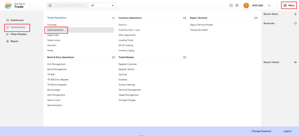Open Product Settings

127,85
